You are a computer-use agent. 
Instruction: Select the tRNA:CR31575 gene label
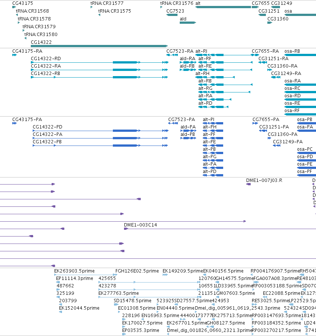[115, 11]
